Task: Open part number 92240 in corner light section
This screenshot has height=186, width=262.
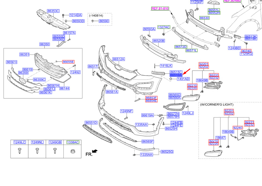Action: [238, 128]
